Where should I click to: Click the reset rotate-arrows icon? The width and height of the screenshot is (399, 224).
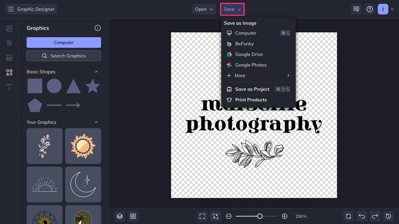348,216
